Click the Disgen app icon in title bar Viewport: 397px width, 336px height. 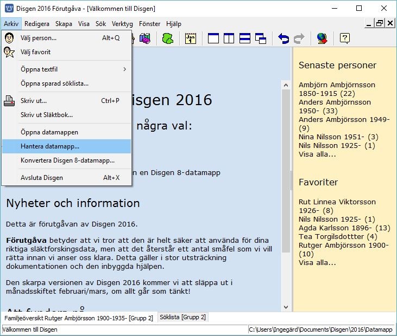[9, 8]
